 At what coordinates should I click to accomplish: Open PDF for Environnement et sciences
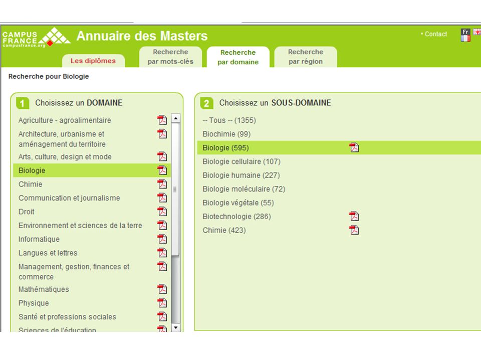pos(162,225)
